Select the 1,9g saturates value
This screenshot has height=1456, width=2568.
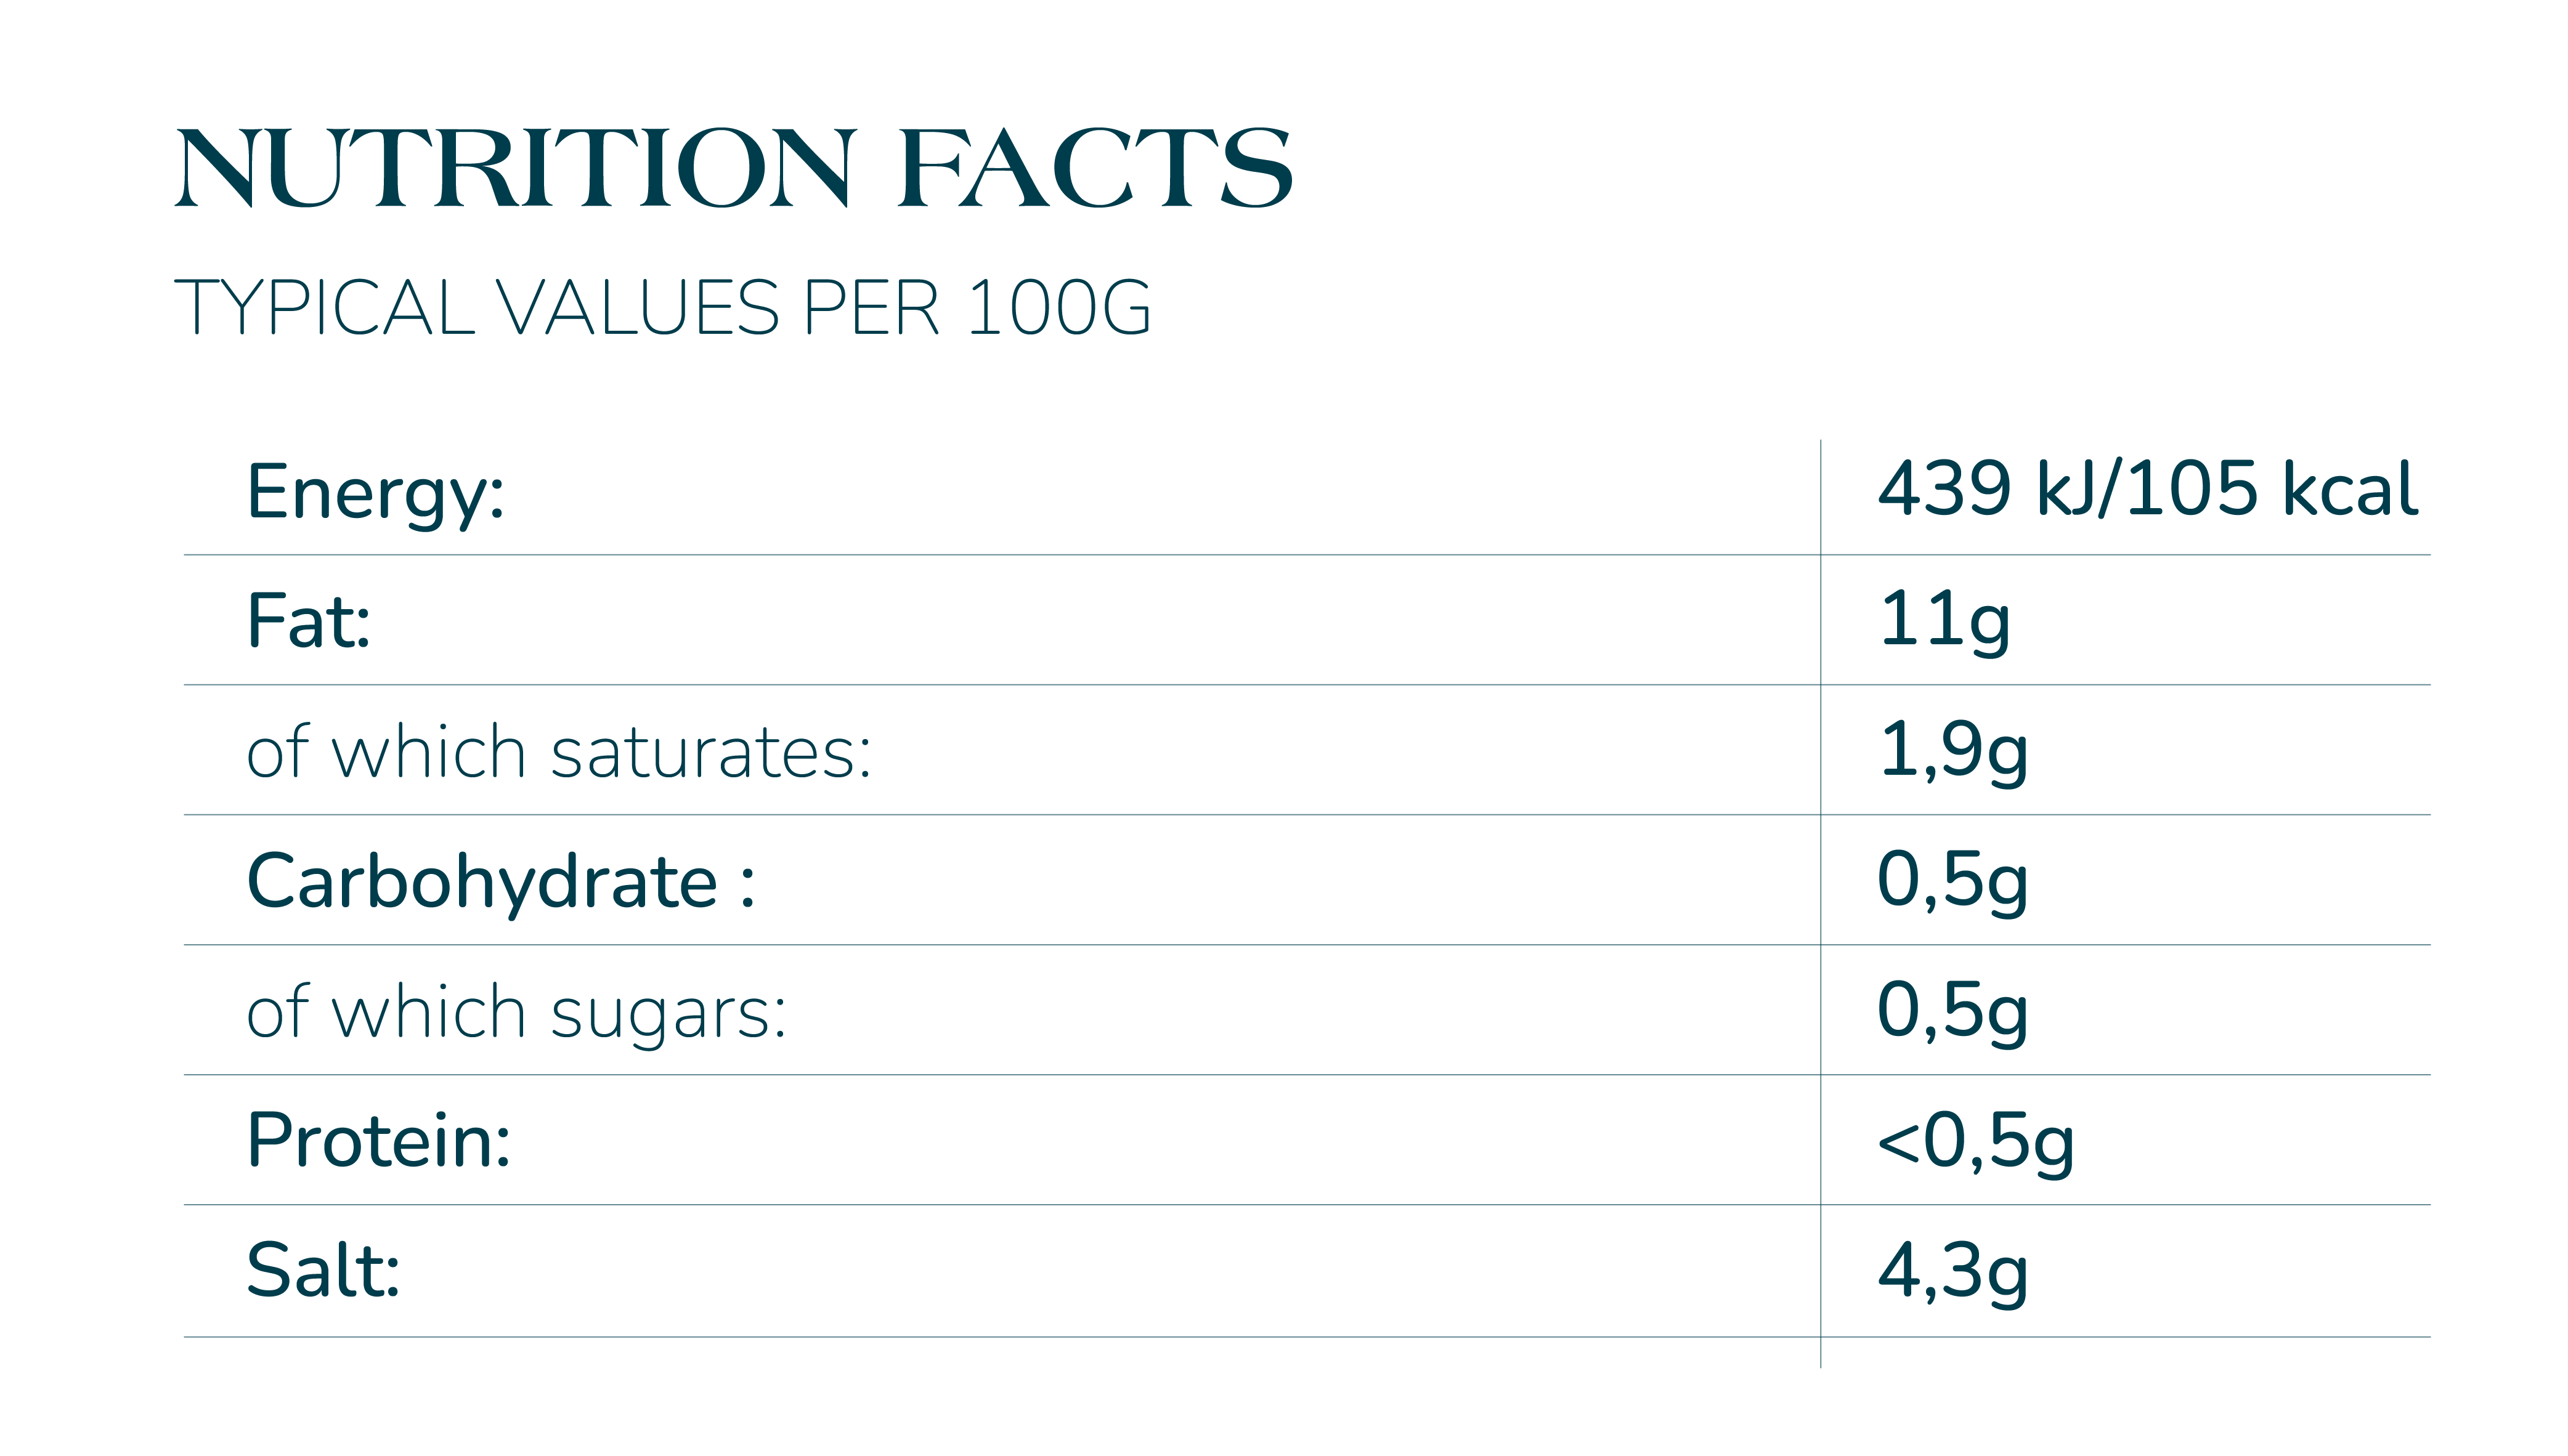pos(1952,750)
